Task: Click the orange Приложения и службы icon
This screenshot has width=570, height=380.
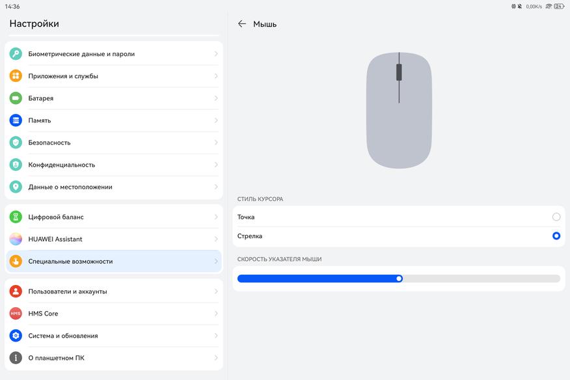Action: 16,76
